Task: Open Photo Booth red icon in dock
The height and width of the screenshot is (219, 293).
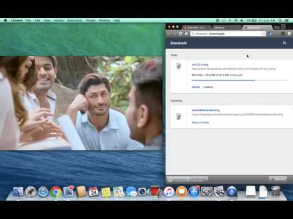Action: [156, 192]
